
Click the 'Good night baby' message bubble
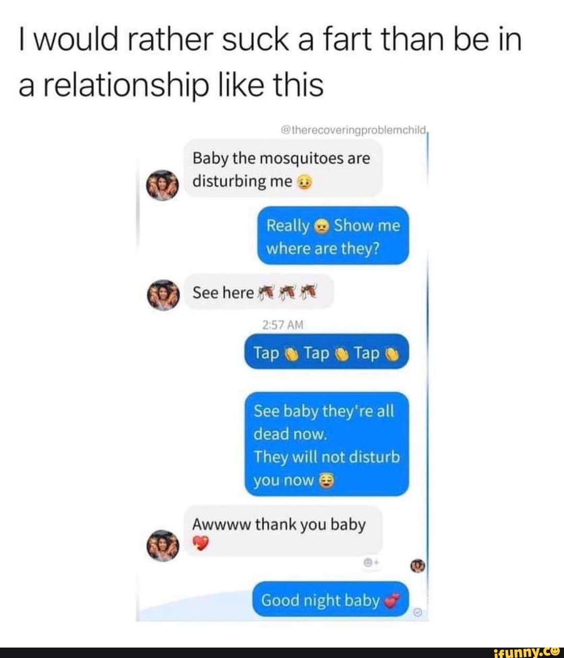[x=331, y=600]
